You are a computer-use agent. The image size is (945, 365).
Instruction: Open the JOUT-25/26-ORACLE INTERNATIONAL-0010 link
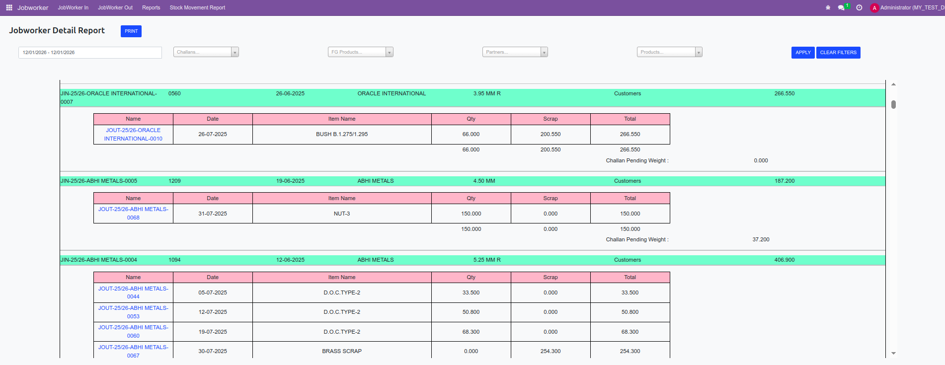[x=133, y=135]
